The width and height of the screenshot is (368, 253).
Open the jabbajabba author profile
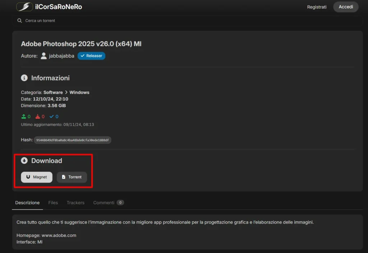(x=61, y=56)
